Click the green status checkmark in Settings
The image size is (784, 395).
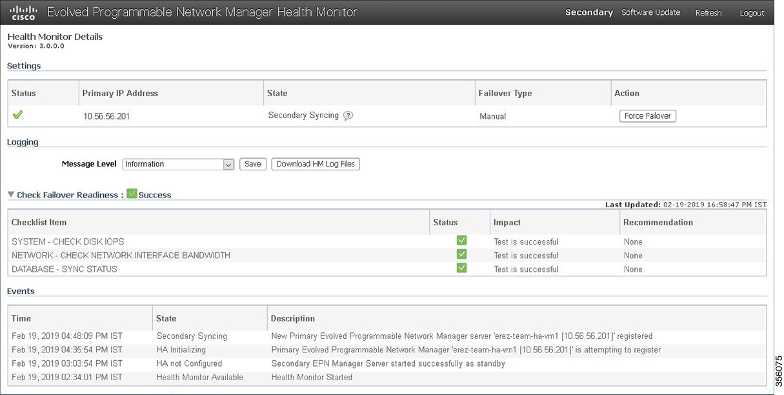click(x=17, y=114)
